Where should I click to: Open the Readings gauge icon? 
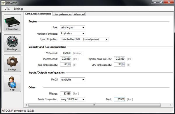12,43
